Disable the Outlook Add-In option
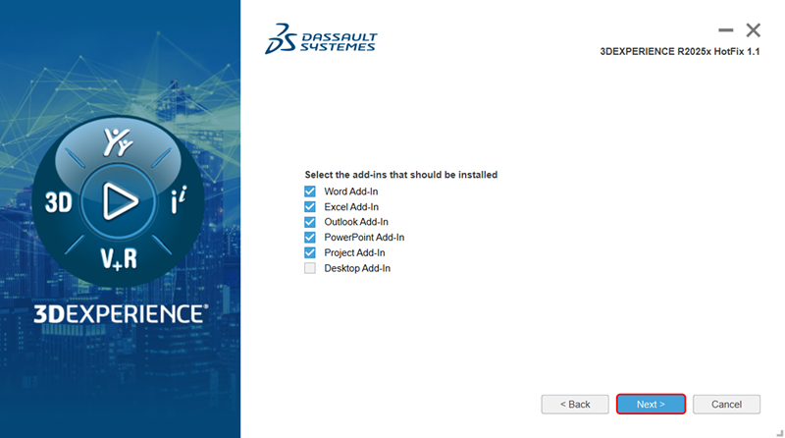 point(310,222)
